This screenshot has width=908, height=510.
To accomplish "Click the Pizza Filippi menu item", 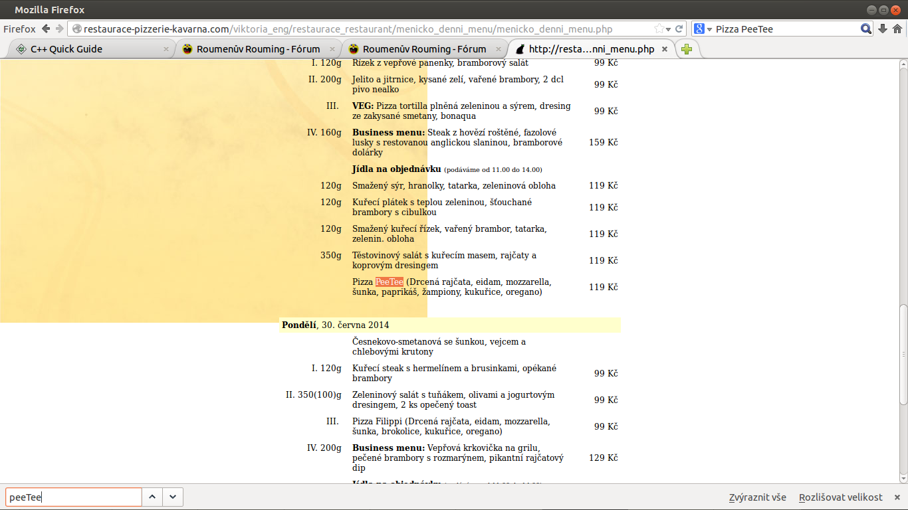I will 451,426.
